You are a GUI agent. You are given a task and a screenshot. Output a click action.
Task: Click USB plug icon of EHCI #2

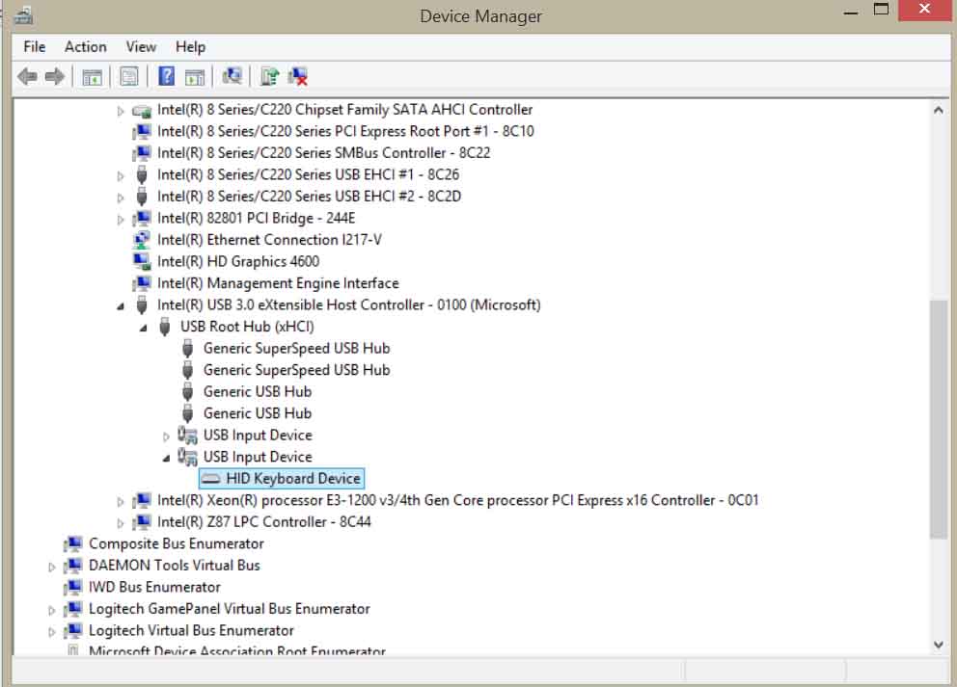[x=142, y=197]
